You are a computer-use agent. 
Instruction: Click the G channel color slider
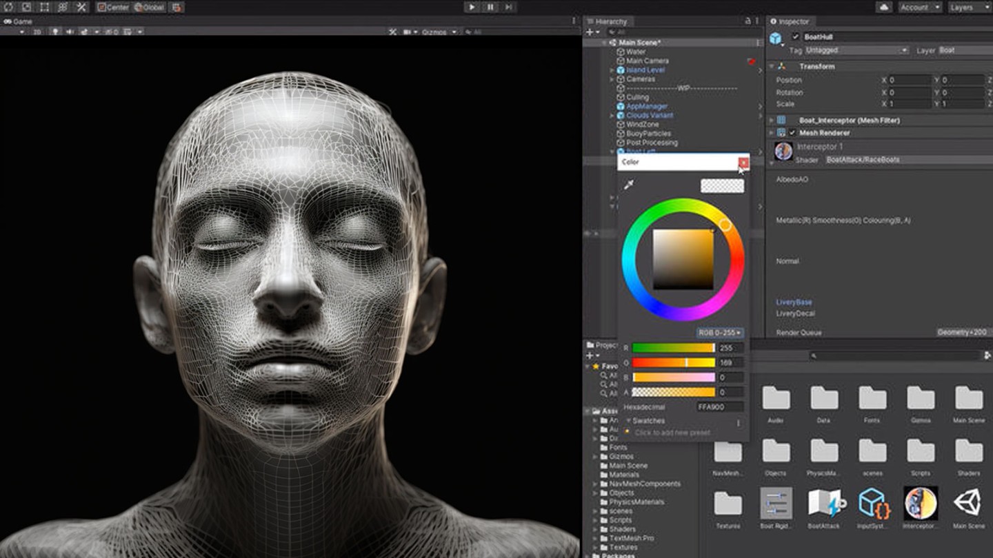[673, 362]
